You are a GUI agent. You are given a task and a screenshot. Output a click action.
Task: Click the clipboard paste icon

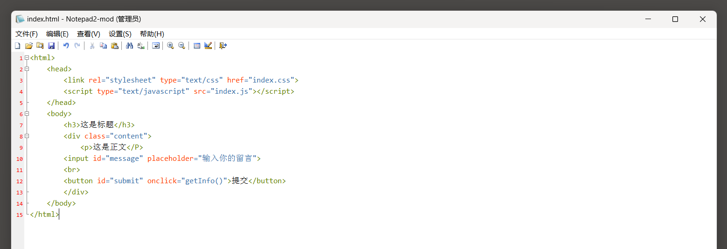pyautogui.click(x=115, y=46)
